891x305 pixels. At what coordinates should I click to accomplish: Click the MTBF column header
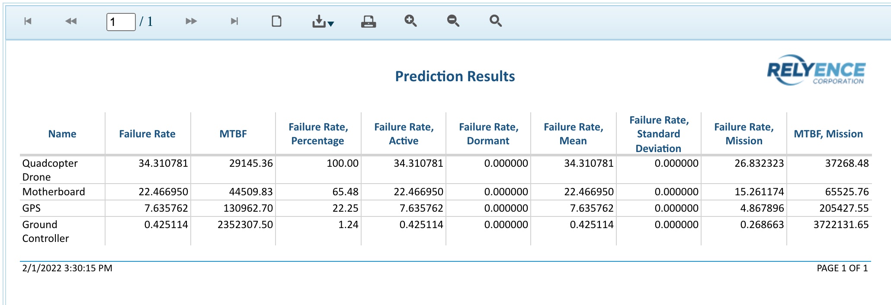click(232, 134)
